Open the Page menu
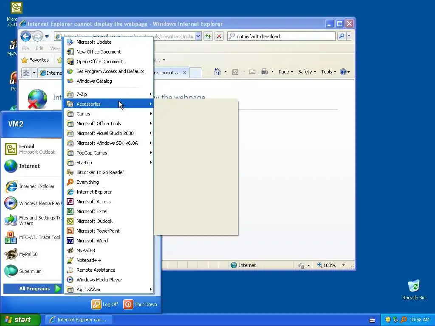Image resolution: width=435 pixels, height=326 pixels. coord(286,72)
